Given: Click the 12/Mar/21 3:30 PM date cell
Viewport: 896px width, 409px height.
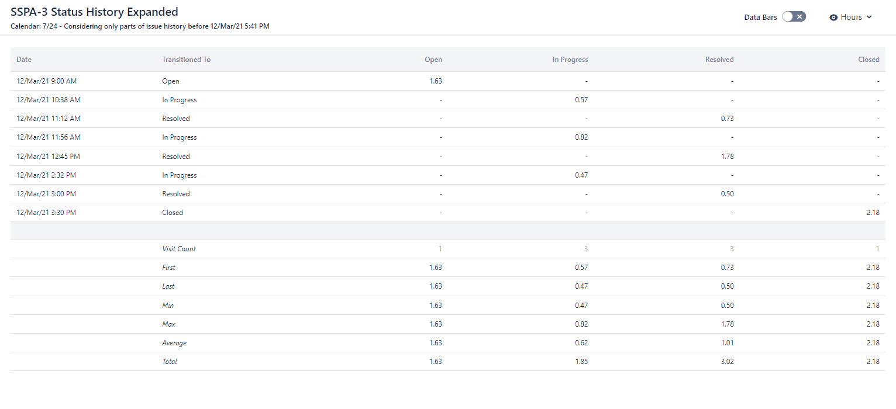Looking at the screenshot, I should pyautogui.click(x=46, y=213).
